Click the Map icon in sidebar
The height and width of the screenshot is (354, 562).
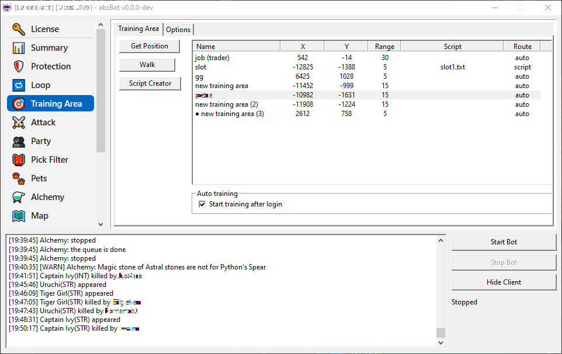(x=19, y=216)
